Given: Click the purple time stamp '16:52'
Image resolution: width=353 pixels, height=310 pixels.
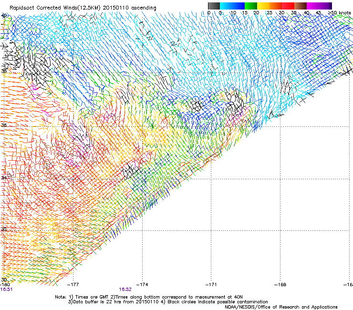Looking at the screenshot, I should 125,289.
